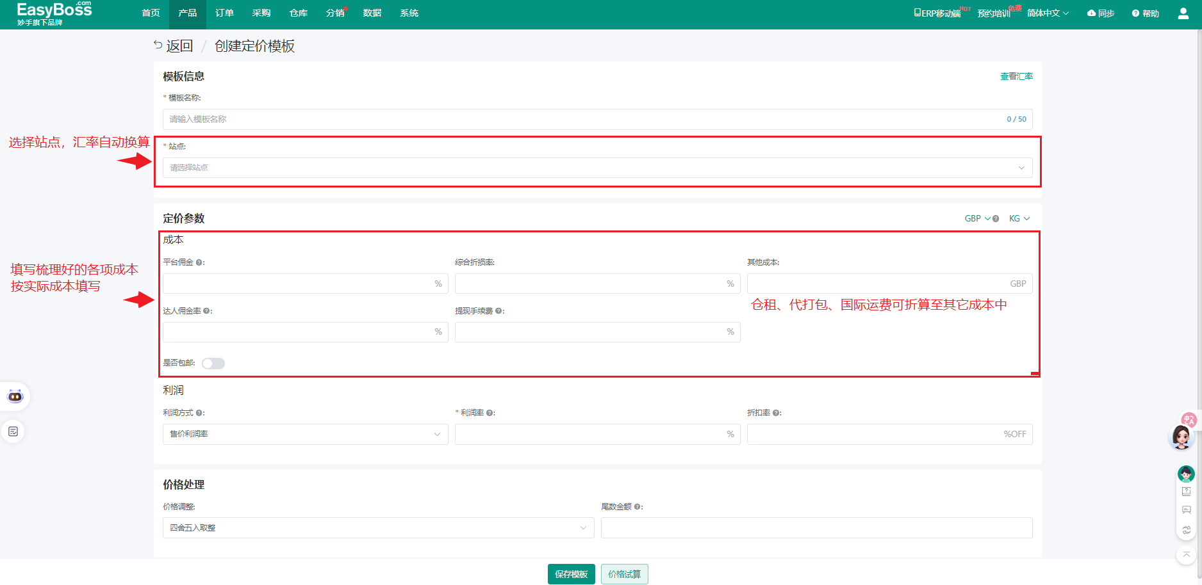Click the 保存模板 save template button

[x=571, y=574]
